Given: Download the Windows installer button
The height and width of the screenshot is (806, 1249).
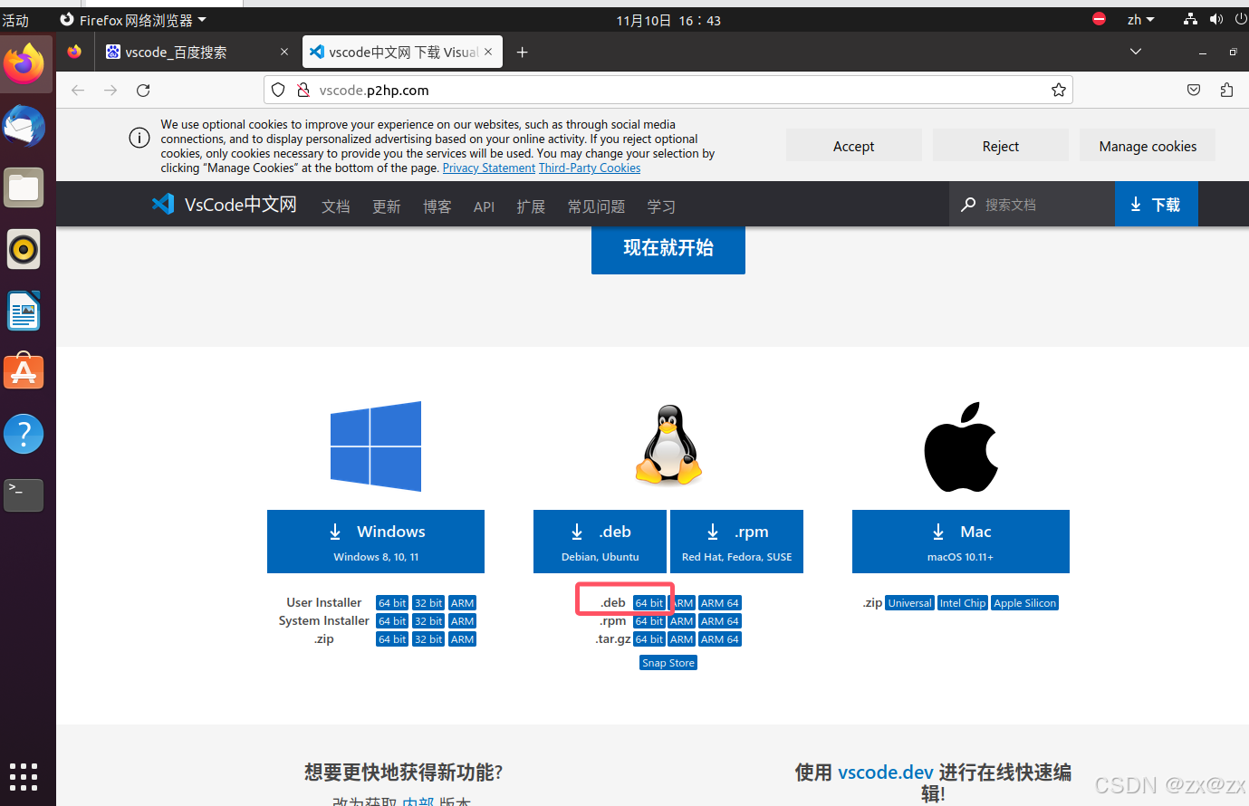Looking at the screenshot, I should (x=376, y=542).
